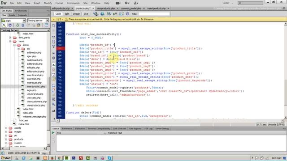Select viewcustomers.php in file tree

click(x=37, y=102)
